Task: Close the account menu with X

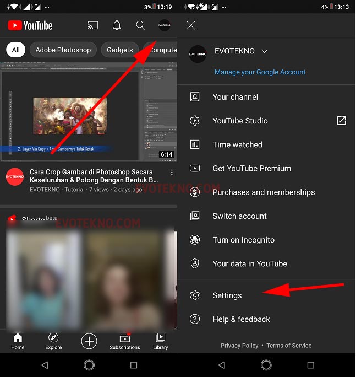Action: point(191,25)
